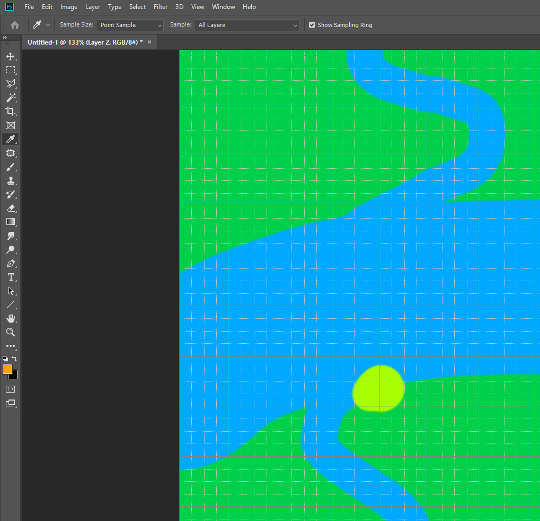
Task: Select the Gradient tool
Action: point(10,222)
